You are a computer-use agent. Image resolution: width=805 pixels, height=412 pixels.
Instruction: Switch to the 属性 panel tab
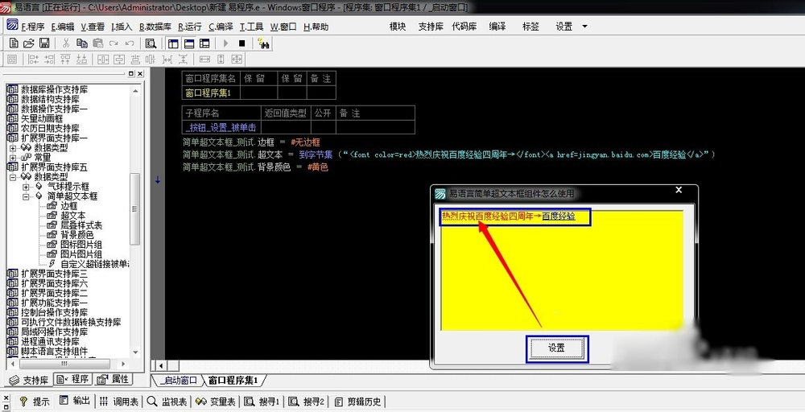point(113,379)
